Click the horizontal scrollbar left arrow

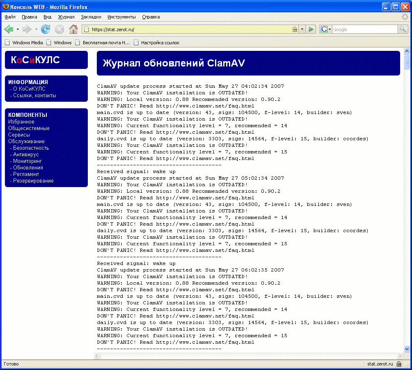[x=97, y=356]
